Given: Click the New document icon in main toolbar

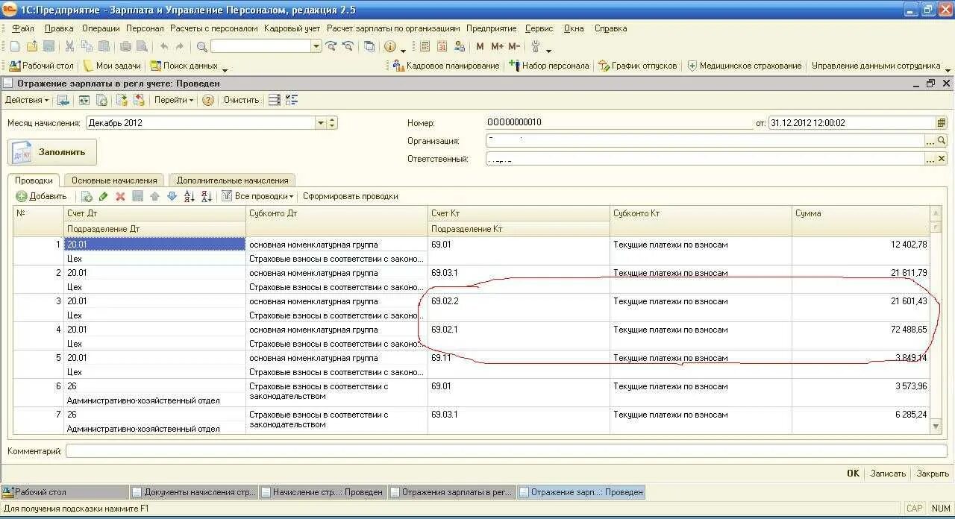Looking at the screenshot, I should click(x=14, y=46).
